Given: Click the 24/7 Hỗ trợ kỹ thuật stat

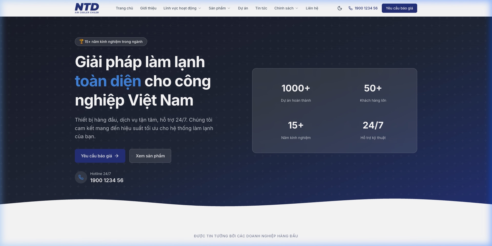Looking at the screenshot, I should click(373, 130).
